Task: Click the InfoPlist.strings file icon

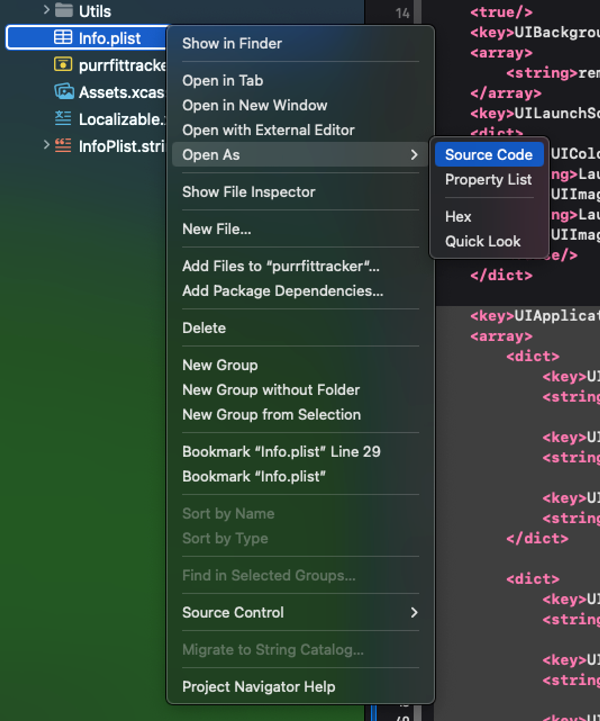Action: point(63,146)
